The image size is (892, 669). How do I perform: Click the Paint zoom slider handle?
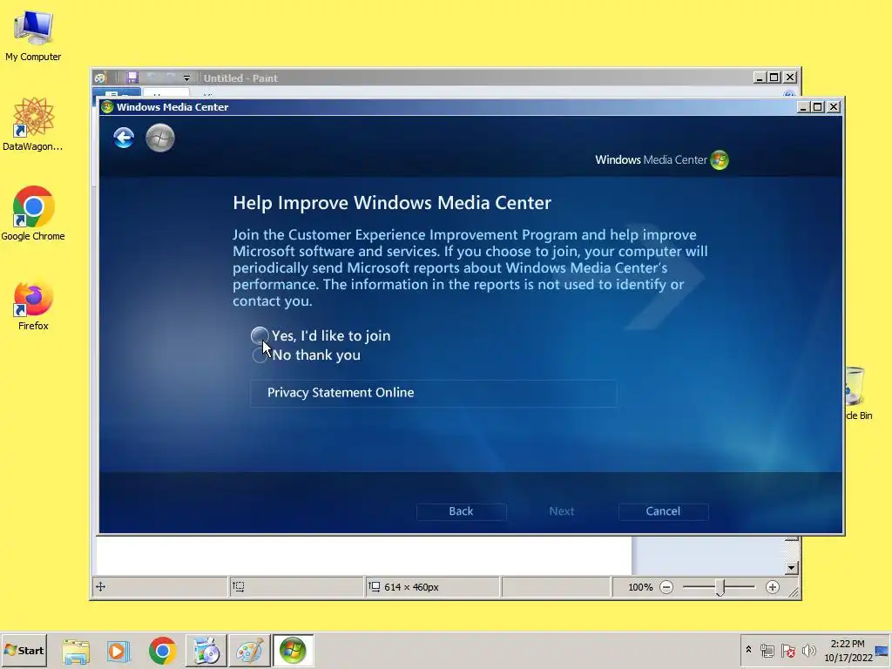(x=720, y=588)
